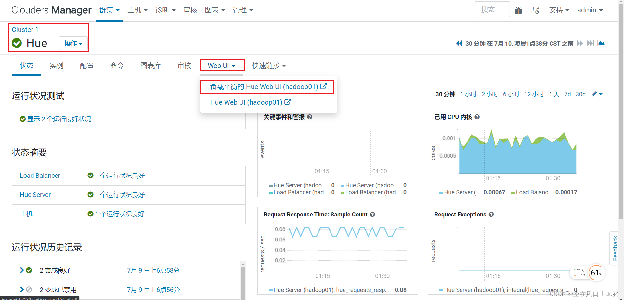This screenshot has height=300, width=624.
Task: Select the 6 小时 time range
Action: coord(511,94)
